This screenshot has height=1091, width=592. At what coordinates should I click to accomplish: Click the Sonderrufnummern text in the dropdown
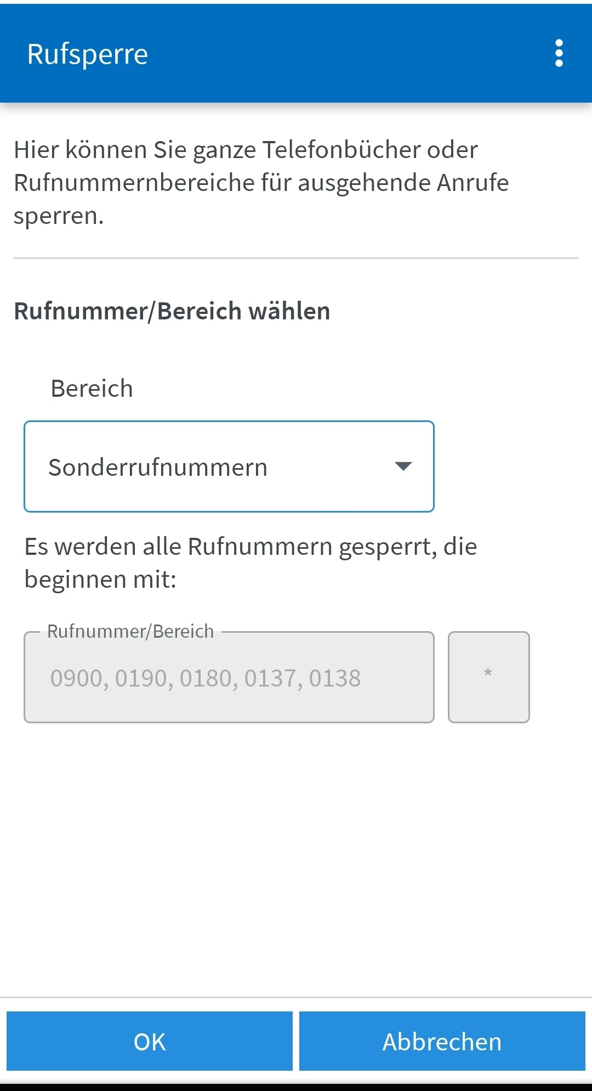(158, 468)
